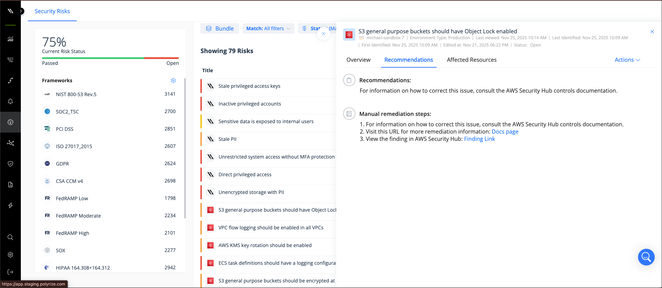Open settings gear at sidebar bottom
The image size is (662, 288).
coord(10,255)
